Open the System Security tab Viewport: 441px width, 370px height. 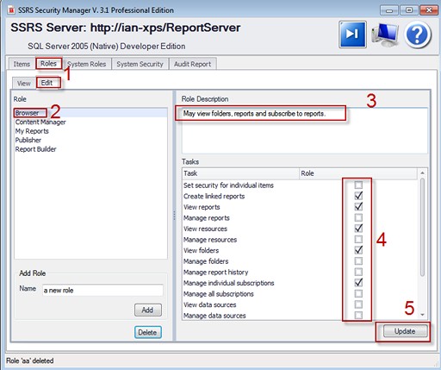[x=140, y=64]
